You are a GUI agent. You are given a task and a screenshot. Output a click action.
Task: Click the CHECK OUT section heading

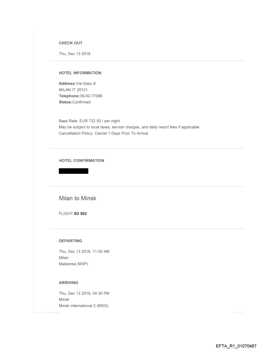coord(70,43)
